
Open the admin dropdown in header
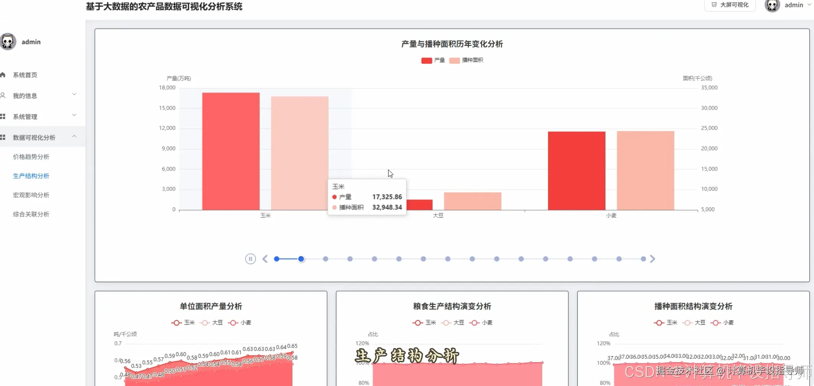(798, 5)
